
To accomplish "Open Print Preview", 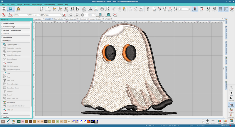I will (108, 9).
